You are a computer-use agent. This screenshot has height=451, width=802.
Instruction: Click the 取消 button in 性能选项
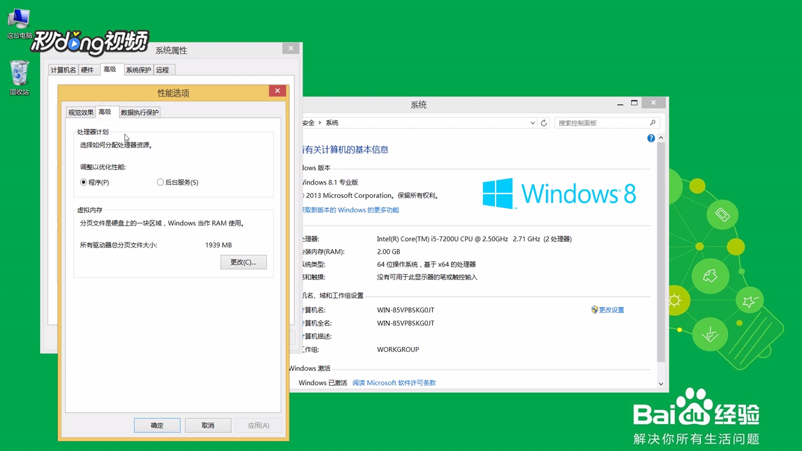point(208,425)
